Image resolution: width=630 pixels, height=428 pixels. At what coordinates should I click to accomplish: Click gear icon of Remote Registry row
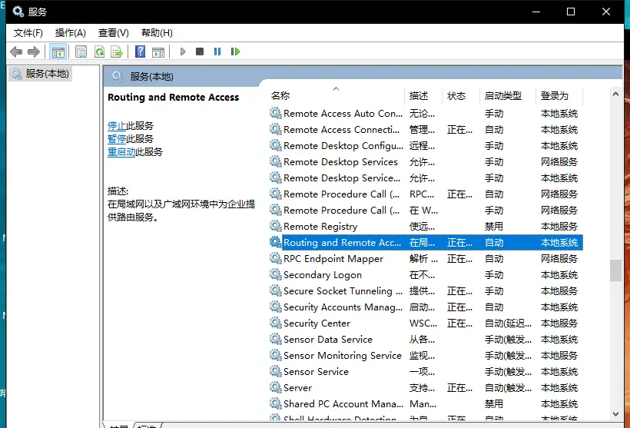[x=275, y=226]
